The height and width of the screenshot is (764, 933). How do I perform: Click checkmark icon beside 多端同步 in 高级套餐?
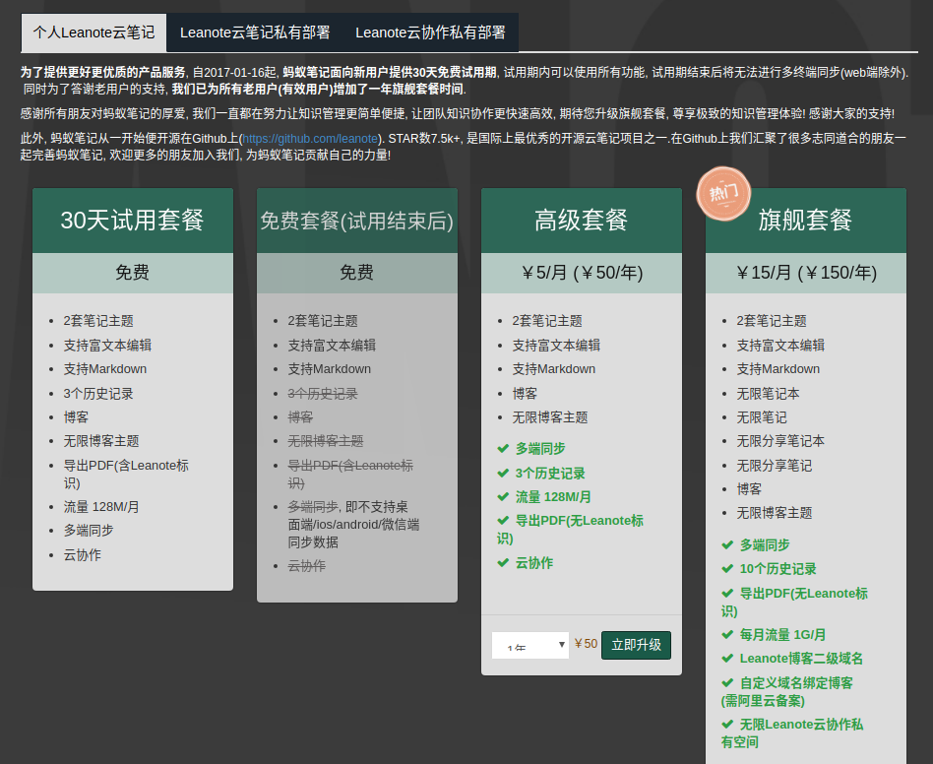coord(503,448)
